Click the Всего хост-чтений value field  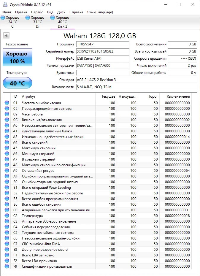(182, 44)
